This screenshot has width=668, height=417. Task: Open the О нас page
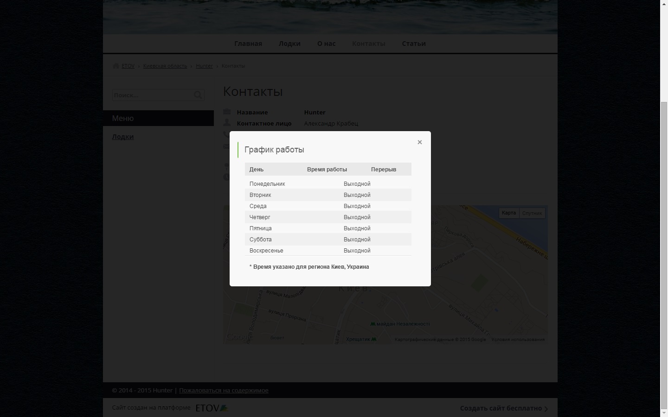point(326,44)
